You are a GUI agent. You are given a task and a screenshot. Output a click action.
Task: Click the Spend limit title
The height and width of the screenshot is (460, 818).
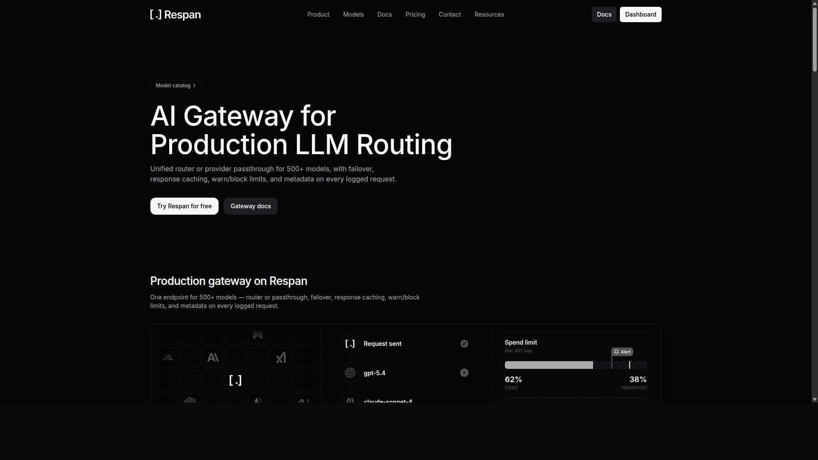click(521, 342)
